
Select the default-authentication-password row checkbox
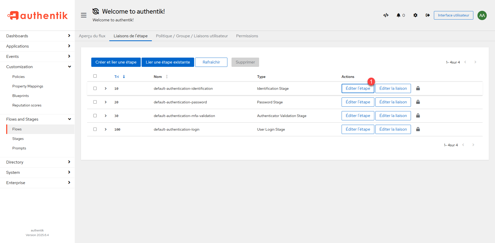click(x=95, y=102)
